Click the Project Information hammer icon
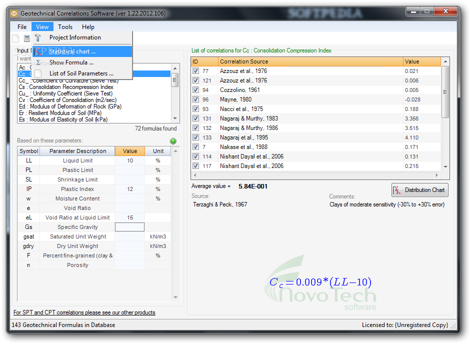This screenshot has height=344, width=471. coord(38,37)
